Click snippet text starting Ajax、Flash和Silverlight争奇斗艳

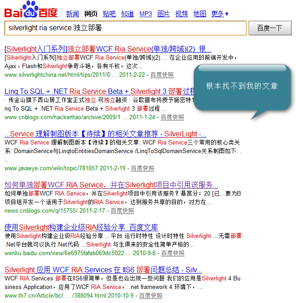tap(74, 66)
